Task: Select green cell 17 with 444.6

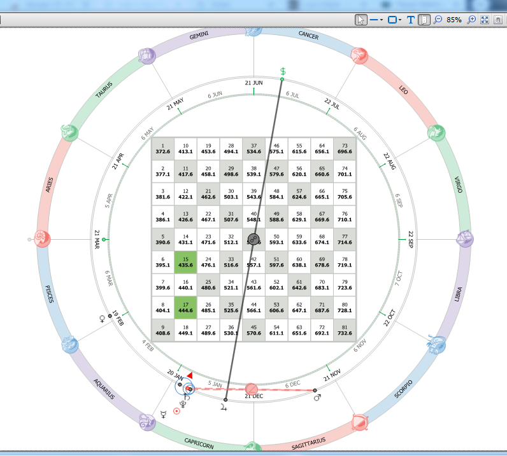Action: tap(185, 307)
